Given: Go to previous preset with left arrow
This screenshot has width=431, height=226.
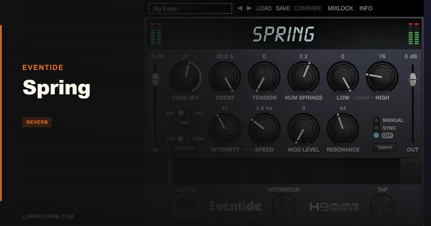Looking at the screenshot, I should coord(240,8).
